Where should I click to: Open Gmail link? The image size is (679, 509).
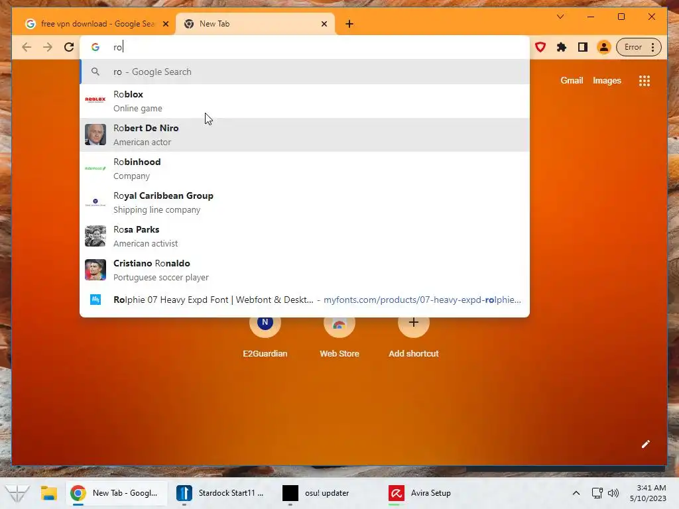[572, 80]
